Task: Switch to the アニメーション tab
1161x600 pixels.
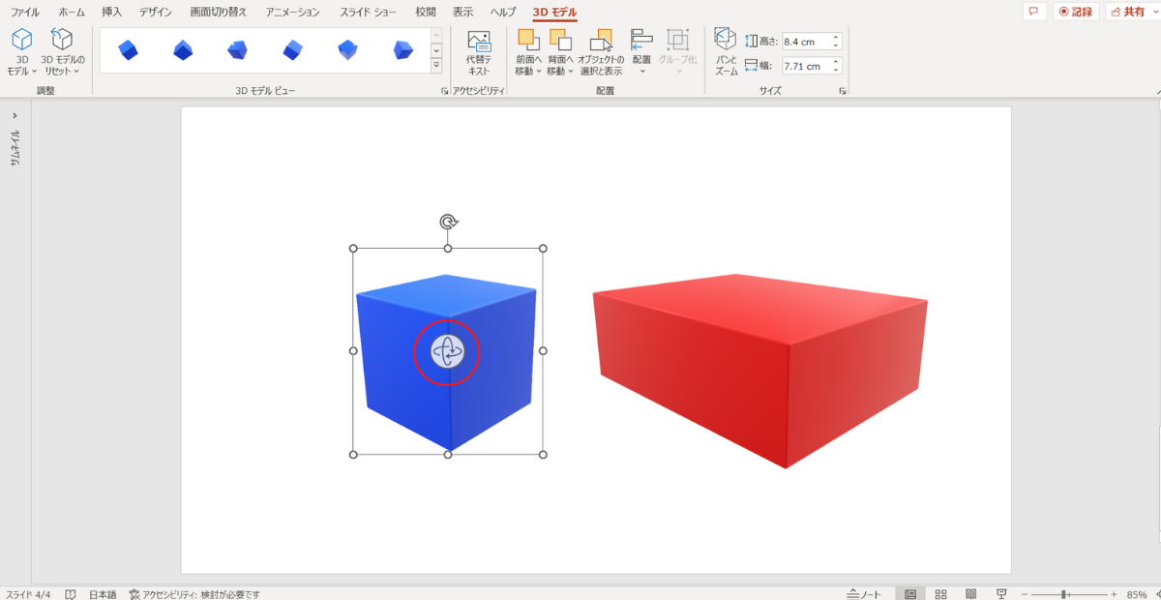Action: click(293, 13)
